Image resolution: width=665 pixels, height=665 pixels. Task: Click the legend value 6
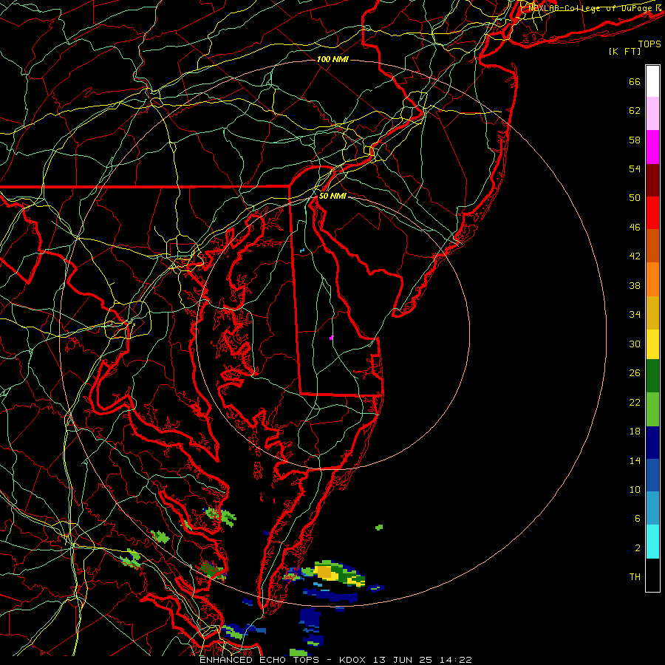pos(637,519)
